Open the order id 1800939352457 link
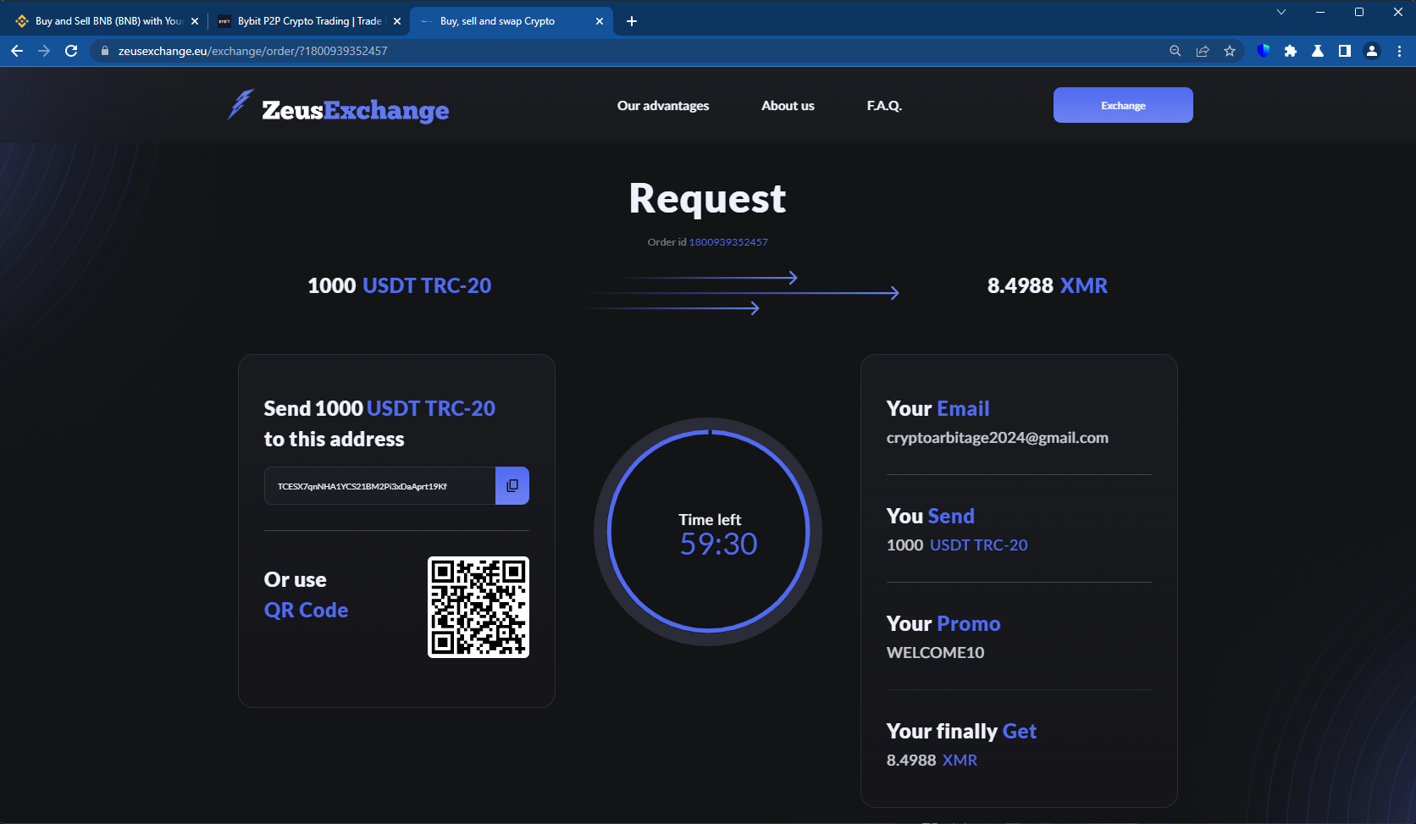 (728, 241)
